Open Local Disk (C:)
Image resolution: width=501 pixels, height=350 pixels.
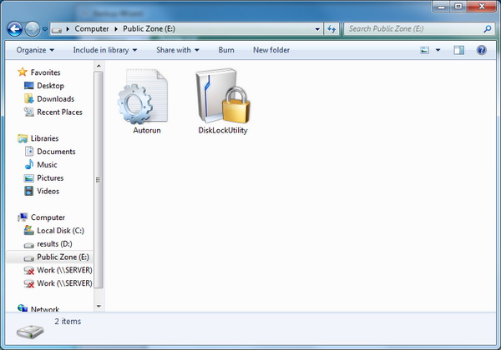[60, 231]
